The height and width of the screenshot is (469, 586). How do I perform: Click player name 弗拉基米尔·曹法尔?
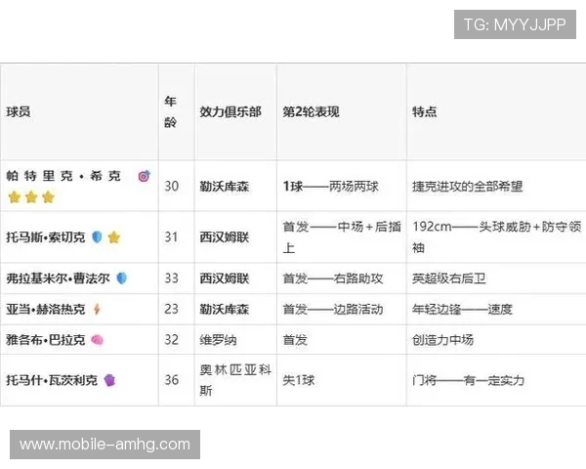[58, 278]
